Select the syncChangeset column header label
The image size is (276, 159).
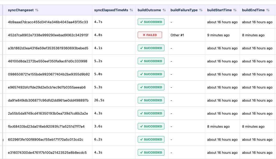pos(20,10)
